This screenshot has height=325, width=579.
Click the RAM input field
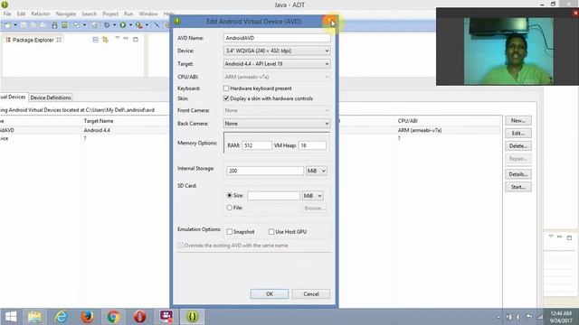257,145
